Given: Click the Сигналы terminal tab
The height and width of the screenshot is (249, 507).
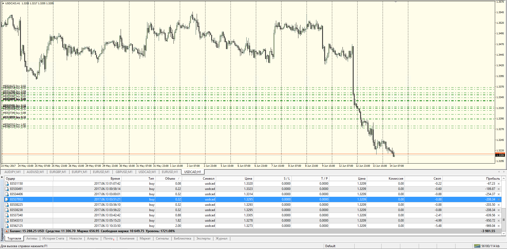Looking at the screenshot, I should (x=162, y=238).
